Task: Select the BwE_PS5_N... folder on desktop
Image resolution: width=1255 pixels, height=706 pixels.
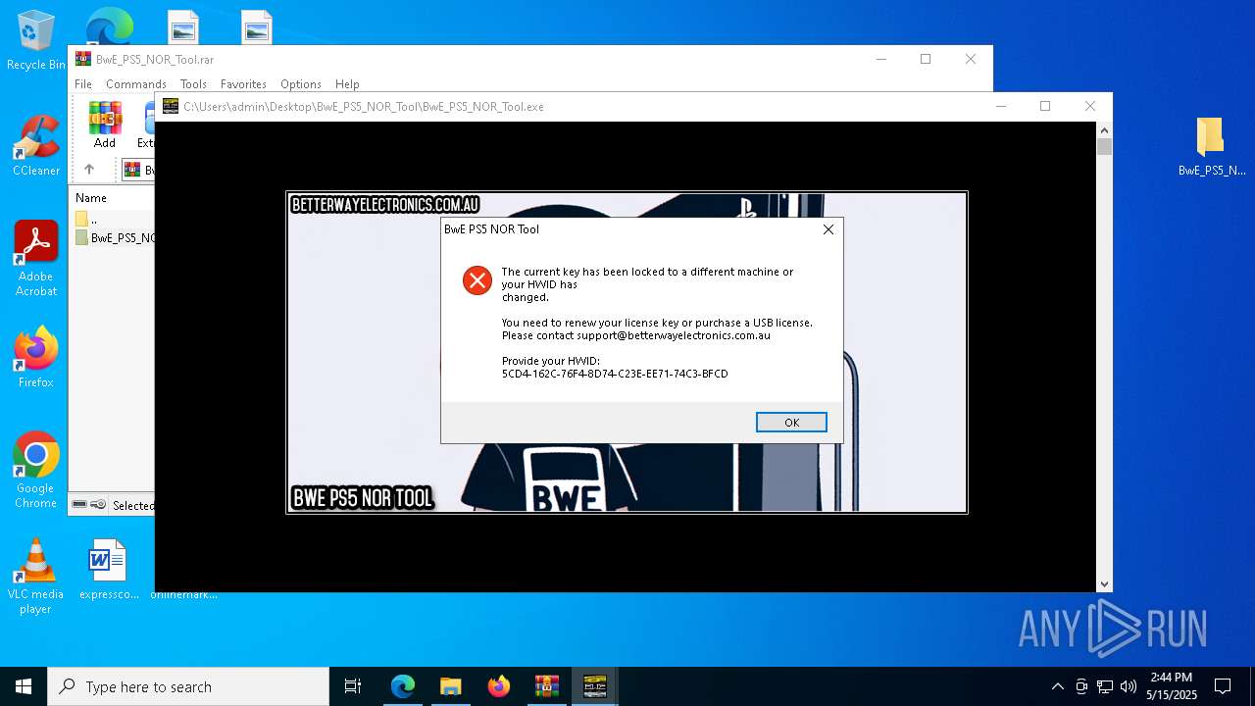Action: (1212, 146)
